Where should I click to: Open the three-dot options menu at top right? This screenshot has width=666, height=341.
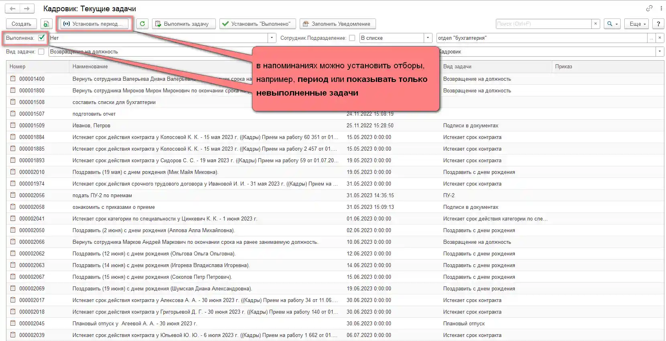[x=659, y=8]
